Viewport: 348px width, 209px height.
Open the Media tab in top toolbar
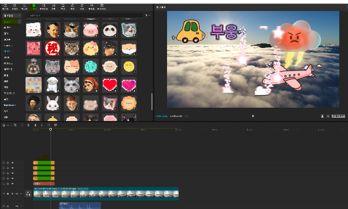click(x=5, y=7)
